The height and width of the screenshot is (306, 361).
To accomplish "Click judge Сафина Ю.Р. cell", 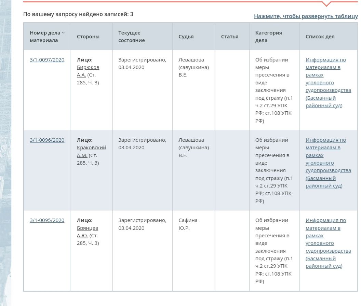I will [x=188, y=224].
